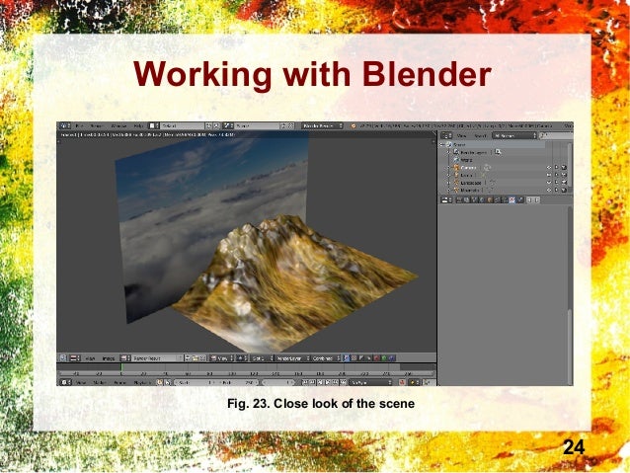This screenshot has height=473, width=630.
Task: Open the All Scenes display dropdown
Action: pos(514,135)
